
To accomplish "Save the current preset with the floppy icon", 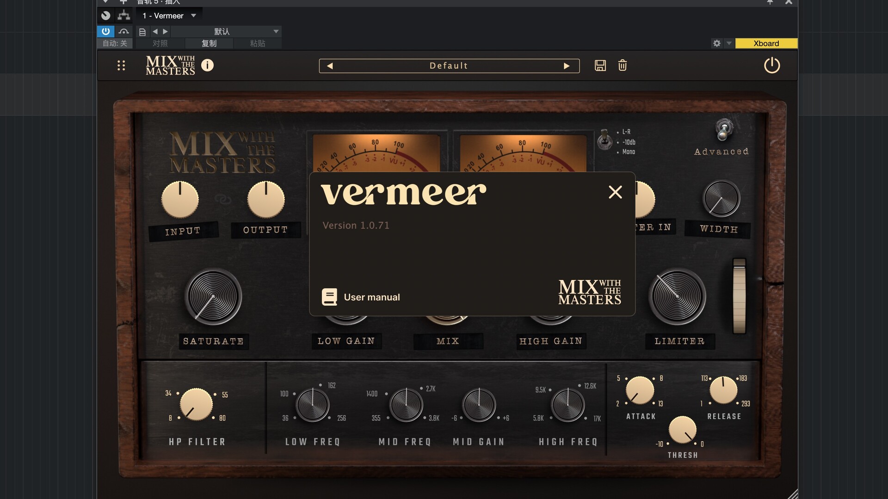I will pos(600,66).
